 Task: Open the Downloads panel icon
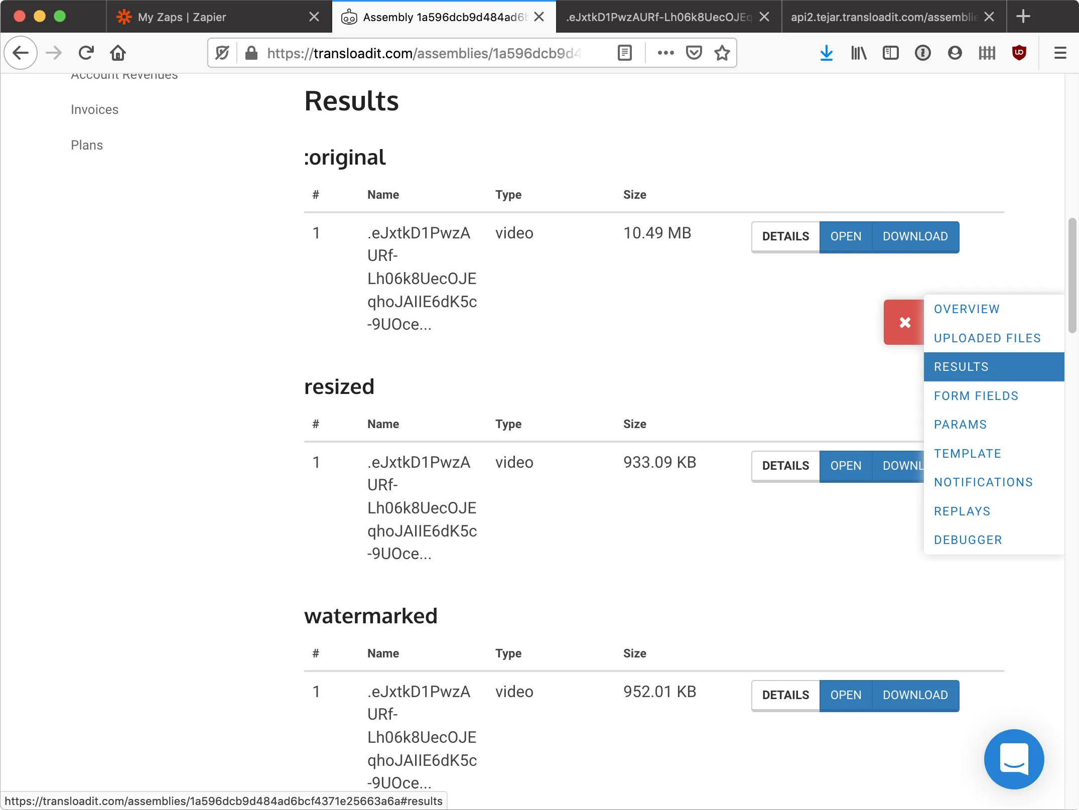(826, 53)
